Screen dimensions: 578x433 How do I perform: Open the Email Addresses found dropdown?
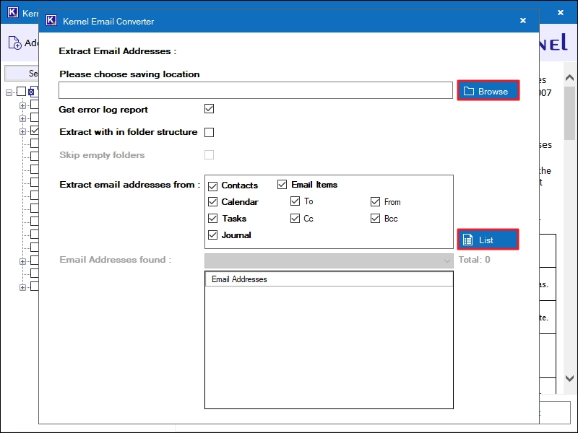pos(329,261)
